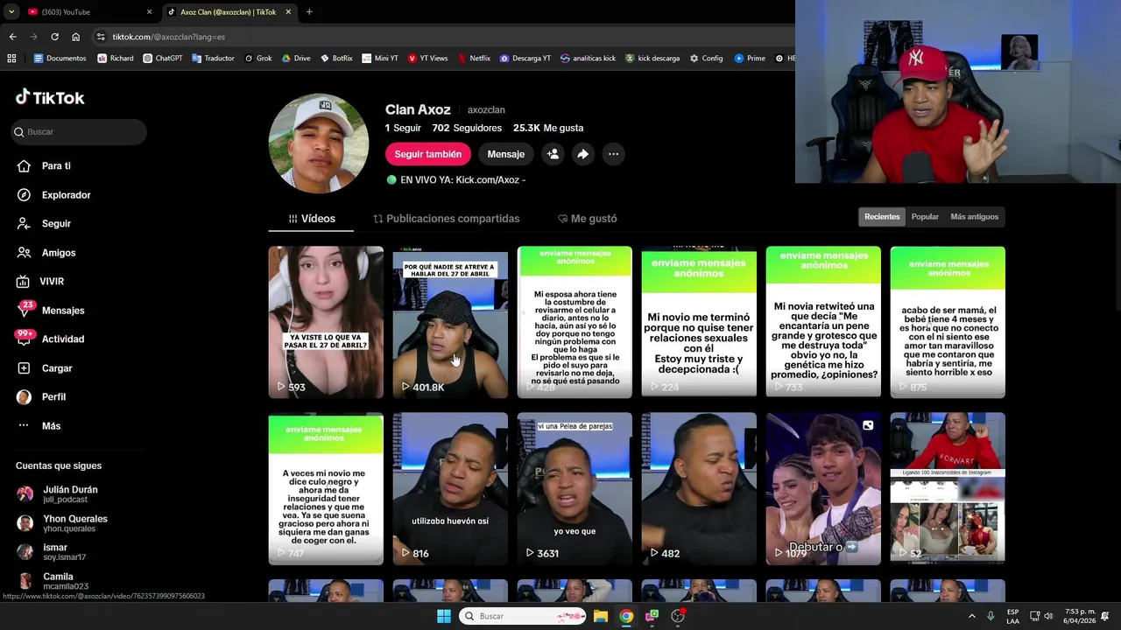Open the TikTok home logo
The height and width of the screenshot is (630, 1121).
(50, 97)
